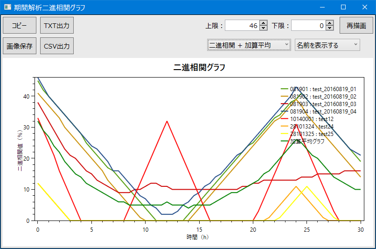Select legend entry 081903 : test_20160819_03
The image size is (376, 249).
(x=319, y=104)
